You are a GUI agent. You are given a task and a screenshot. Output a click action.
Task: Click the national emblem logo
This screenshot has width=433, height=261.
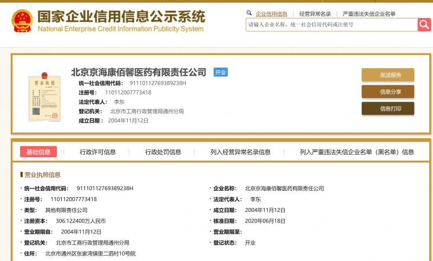point(22,21)
